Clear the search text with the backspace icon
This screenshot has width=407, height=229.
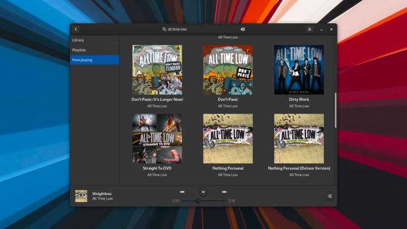[242, 29]
